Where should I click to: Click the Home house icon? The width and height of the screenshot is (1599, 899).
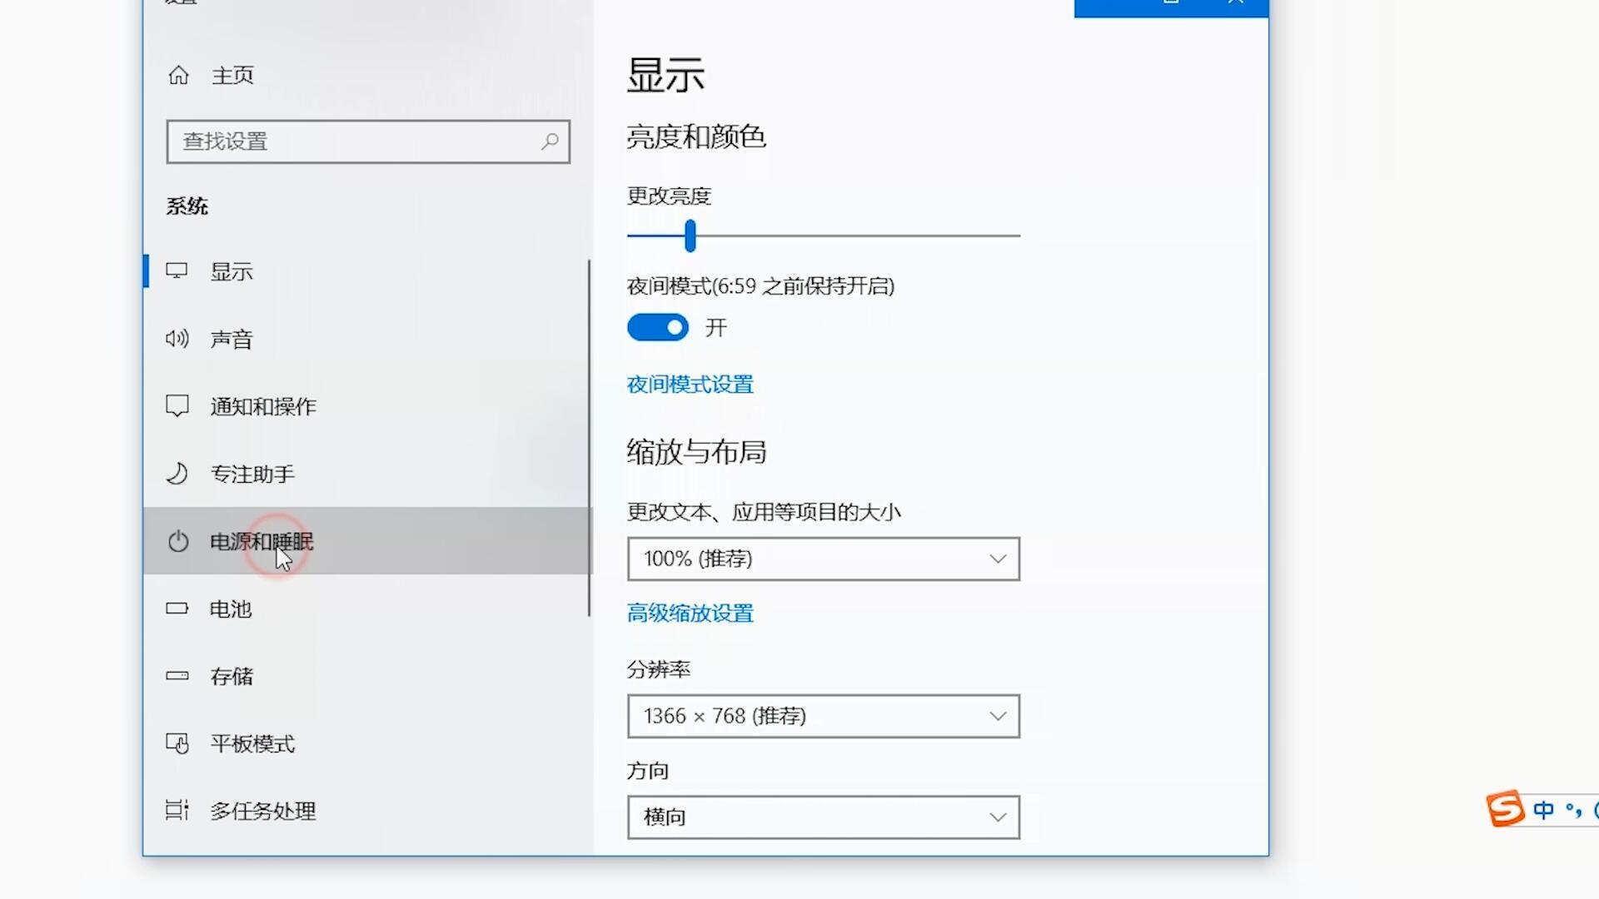point(177,75)
